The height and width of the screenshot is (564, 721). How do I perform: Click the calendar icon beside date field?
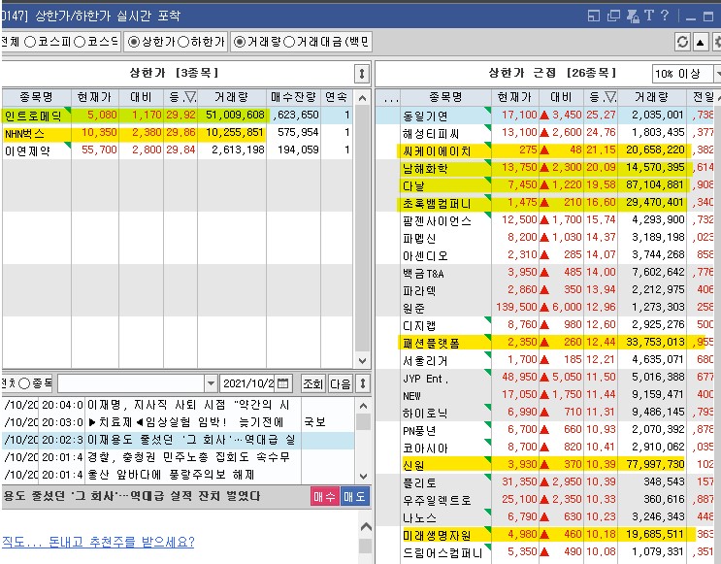coord(283,383)
